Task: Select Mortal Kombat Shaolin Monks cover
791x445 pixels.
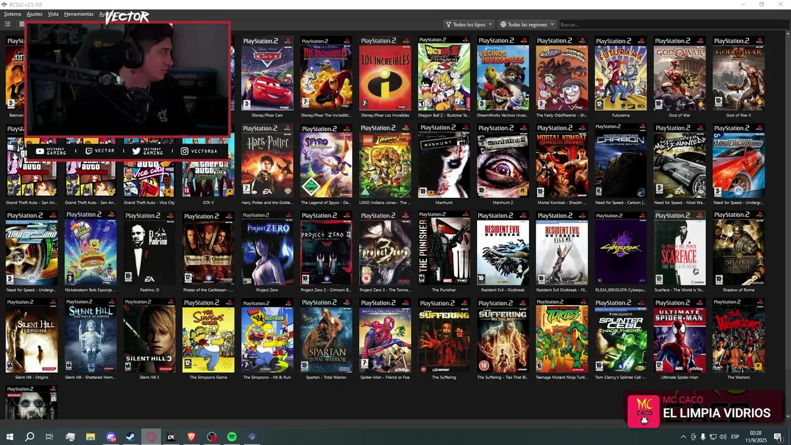Action: pos(562,161)
